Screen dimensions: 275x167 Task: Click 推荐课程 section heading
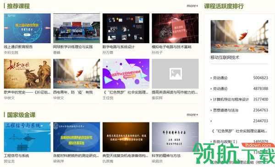[18, 6]
